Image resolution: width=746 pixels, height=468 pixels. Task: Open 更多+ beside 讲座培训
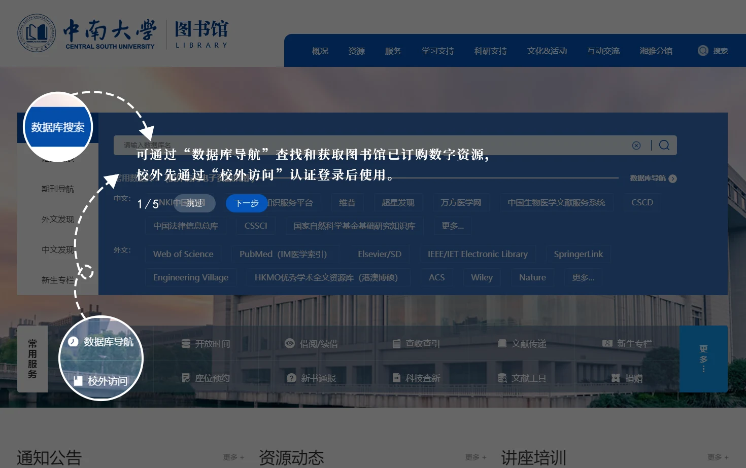tap(718, 457)
